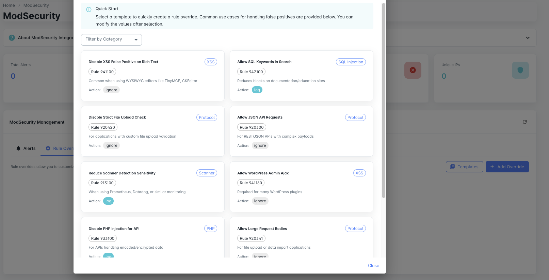Close the templates dialog
Viewport: 549px width, 280px height.
tap(373, 266)
